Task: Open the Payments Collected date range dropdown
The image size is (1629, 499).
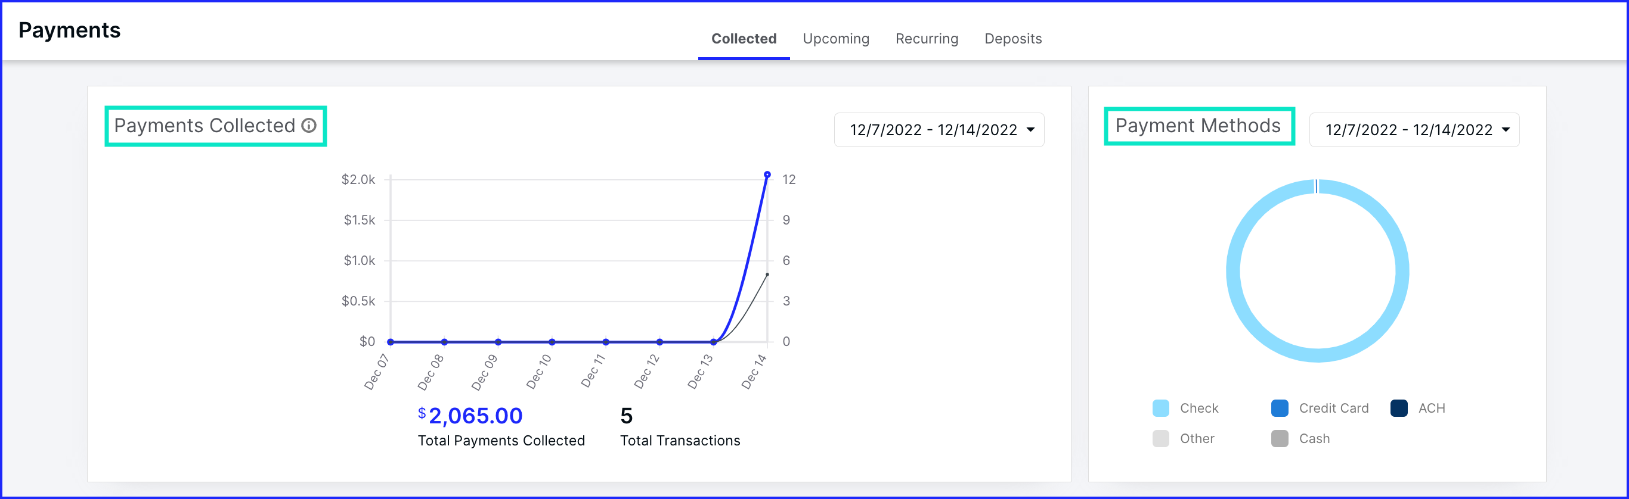Action: coord(939,130)
